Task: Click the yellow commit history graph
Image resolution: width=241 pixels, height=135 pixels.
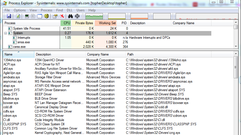Action: [117, 16]
